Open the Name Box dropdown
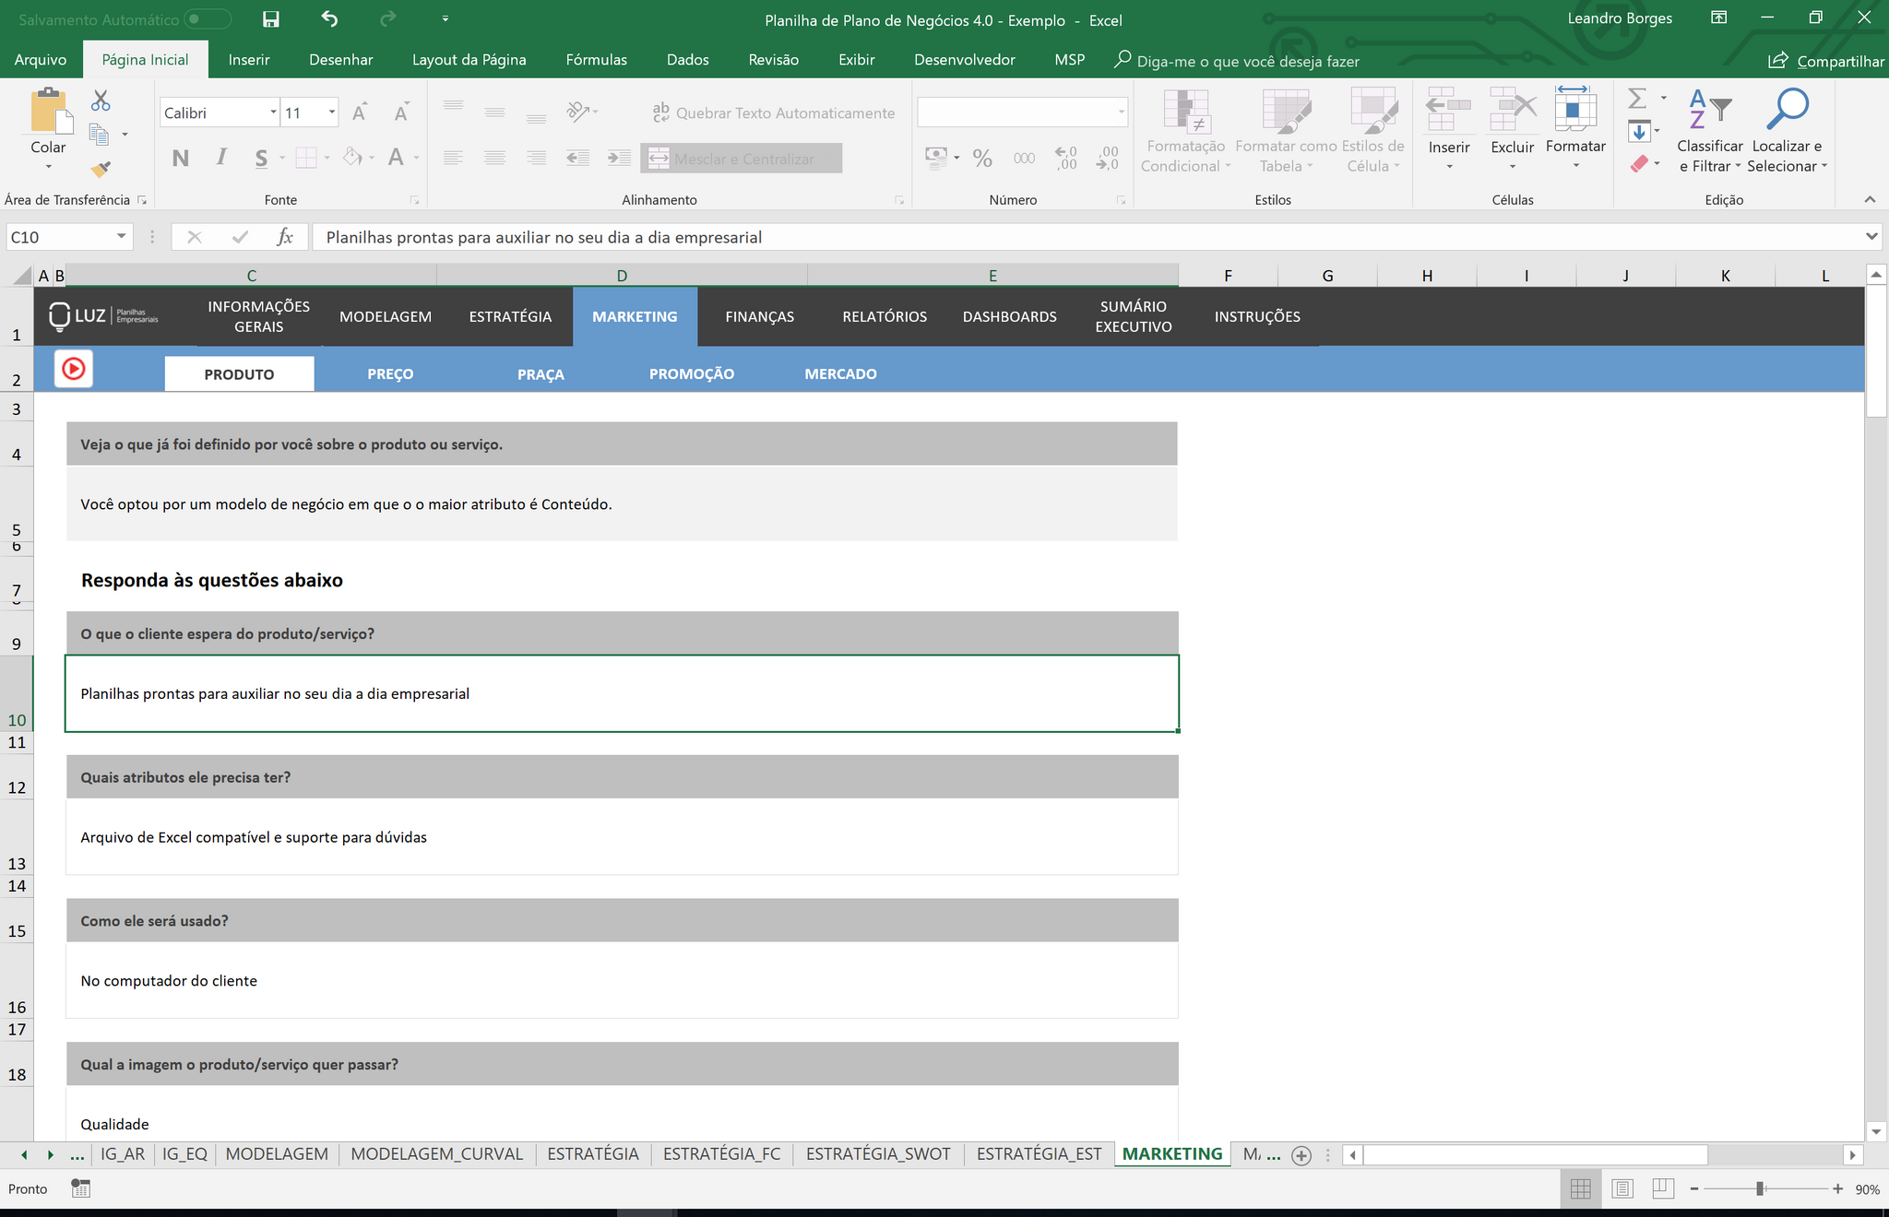The height and width of the screenshot is (1217, 1889). [121, 237]
